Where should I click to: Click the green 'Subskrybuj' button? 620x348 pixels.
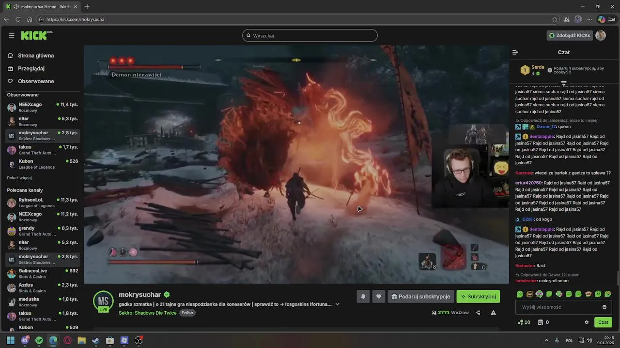pos(478,297)
